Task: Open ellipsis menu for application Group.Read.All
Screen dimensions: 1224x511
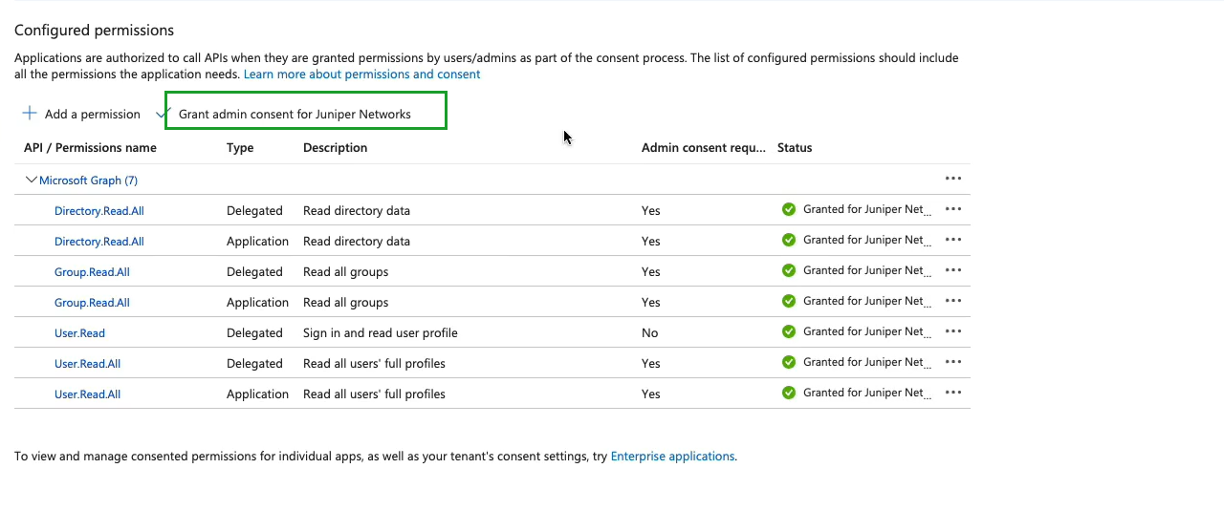Action: 952,301
